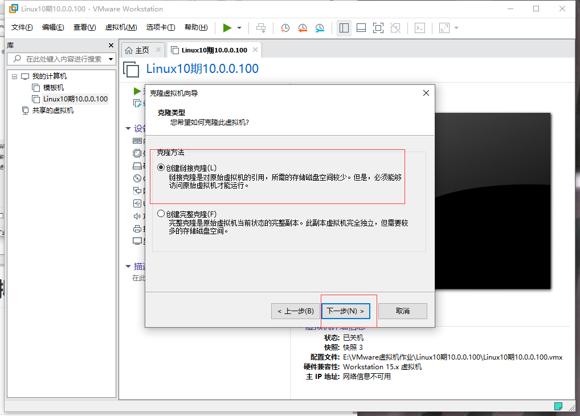Viewport: 580px width, 416px height.
Task: Click the 上一步(B) back button
Action: click(x=296, y=311)
